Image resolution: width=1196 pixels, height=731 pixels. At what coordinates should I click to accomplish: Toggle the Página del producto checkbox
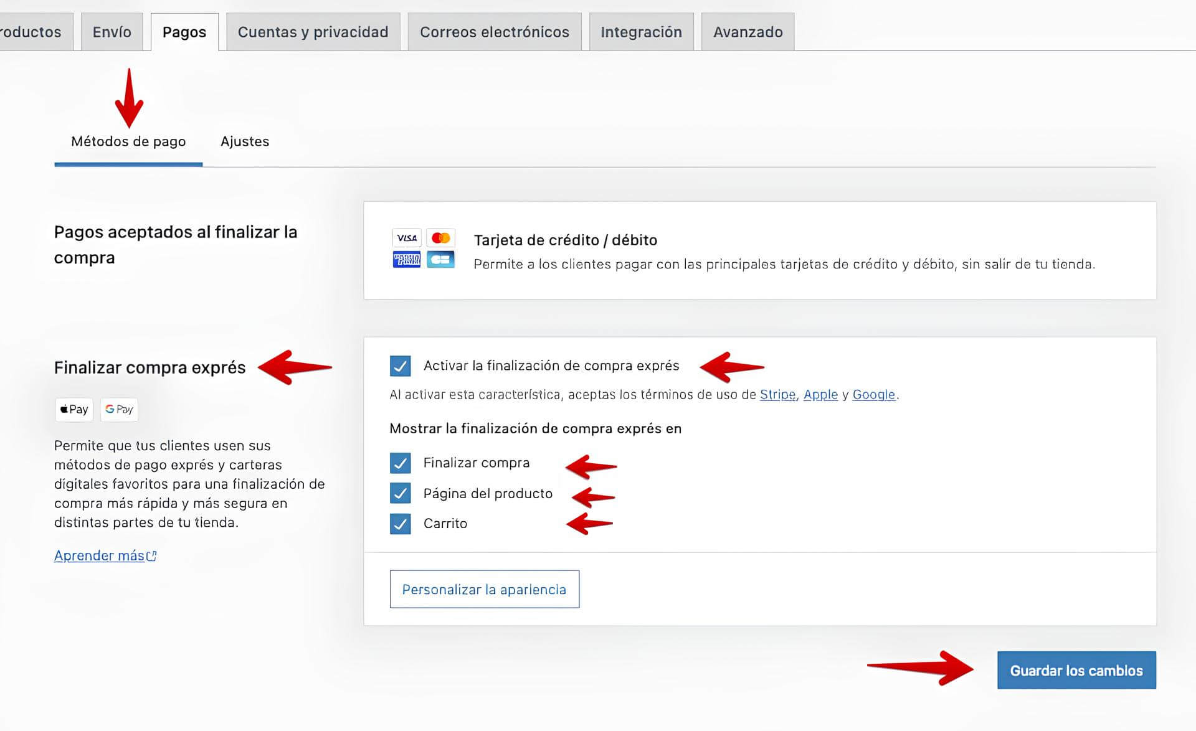pyautogui.click(x=400, y=493)
